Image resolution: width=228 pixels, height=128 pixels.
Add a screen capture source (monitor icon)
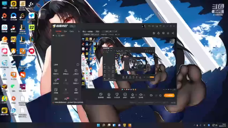[101, 96]
